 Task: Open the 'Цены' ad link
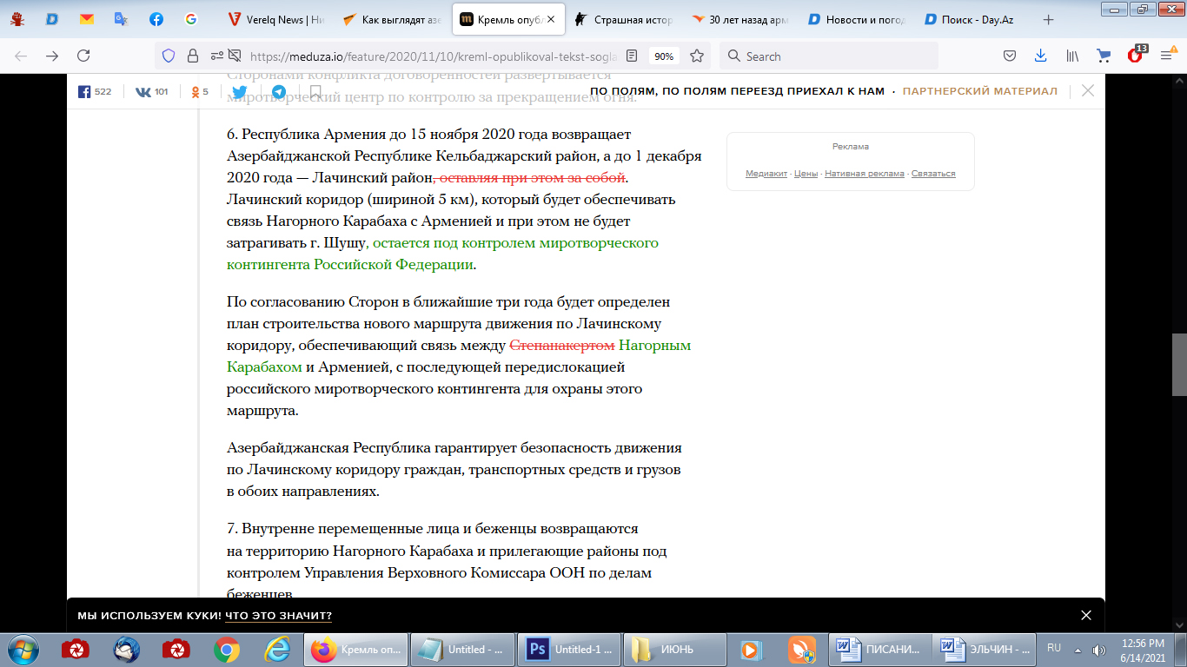(806, 174)
